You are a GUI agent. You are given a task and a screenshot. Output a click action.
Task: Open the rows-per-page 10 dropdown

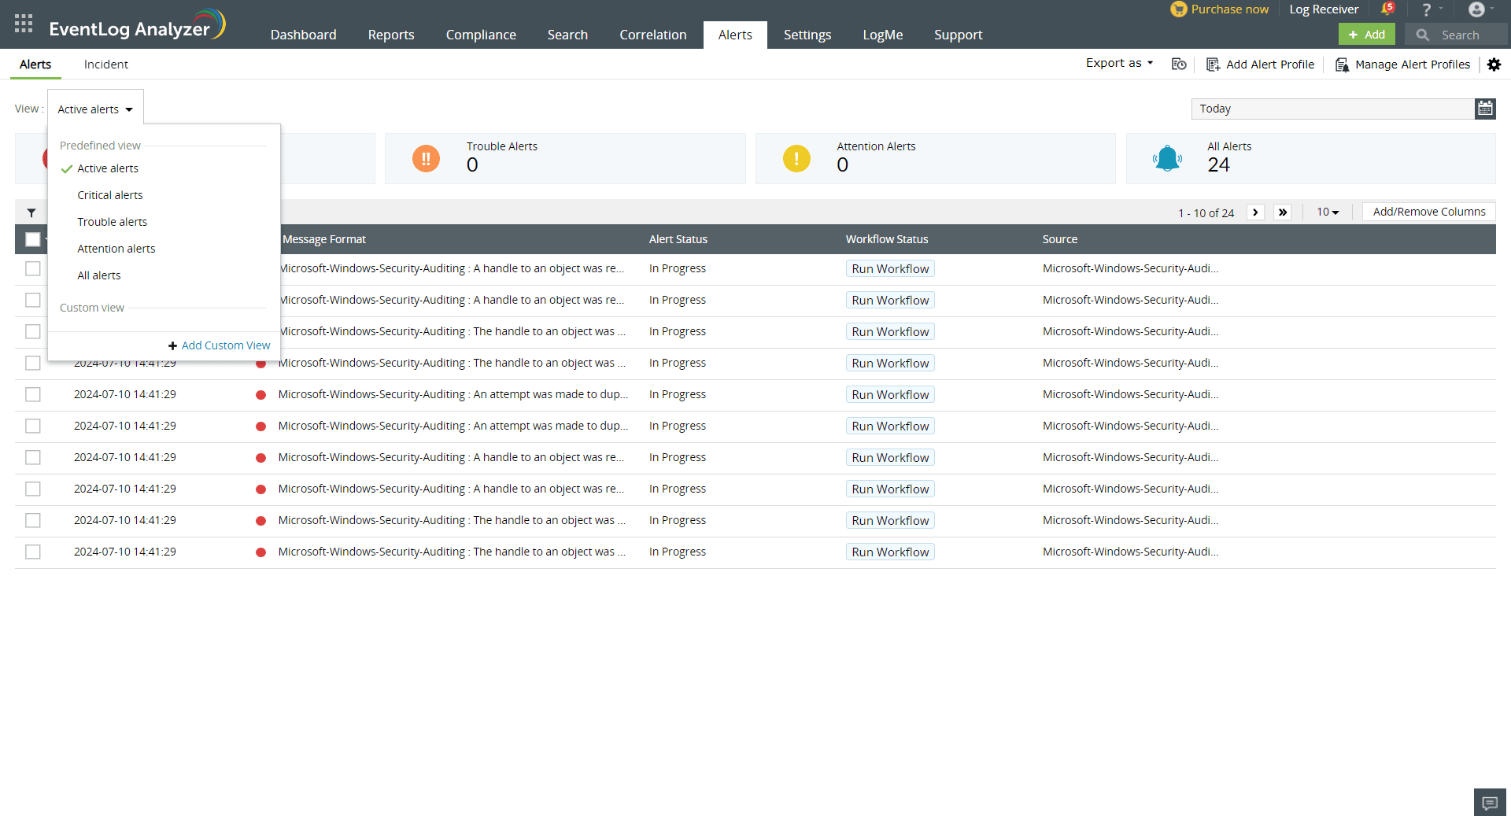(x=1328, y=212)
